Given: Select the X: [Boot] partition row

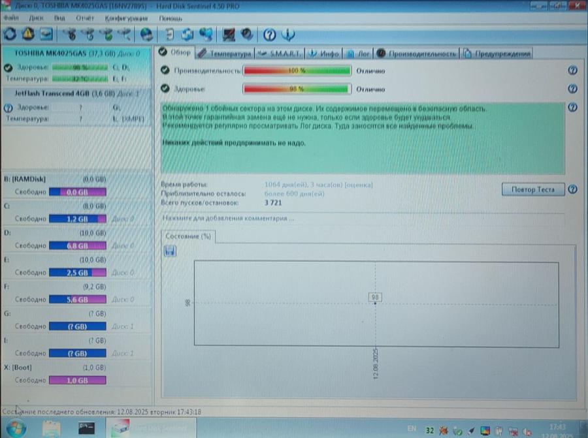Looking at the screenshot, I should click(x=76, y=374).
